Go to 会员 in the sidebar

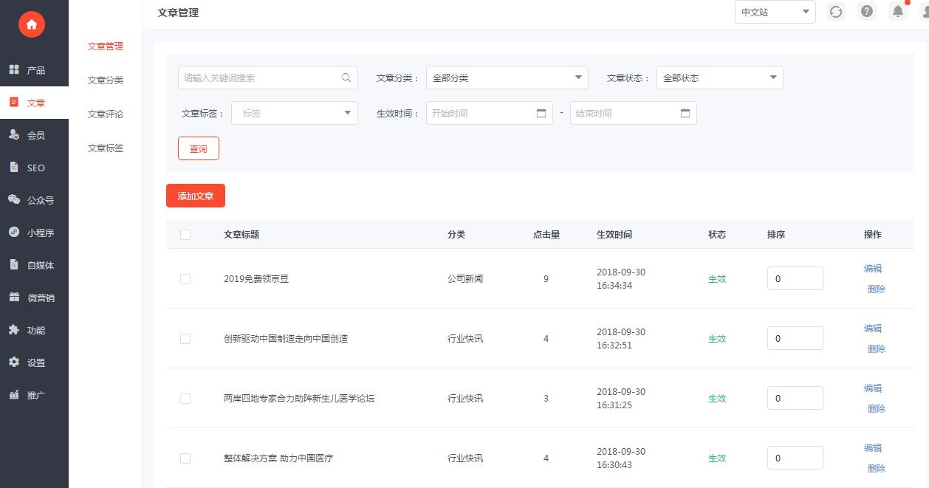pos(35,135)
